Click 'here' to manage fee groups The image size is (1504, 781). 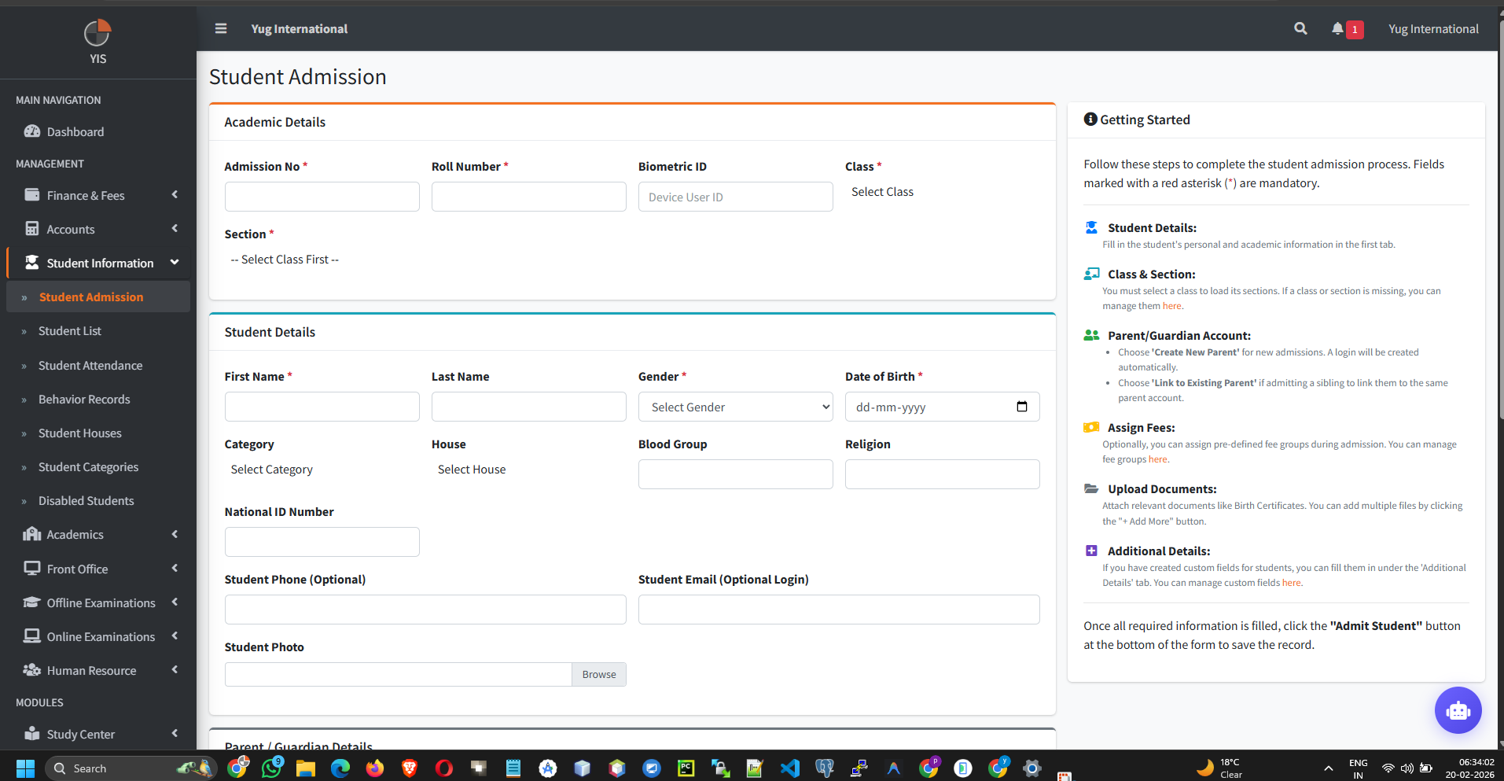[1156, 459]
